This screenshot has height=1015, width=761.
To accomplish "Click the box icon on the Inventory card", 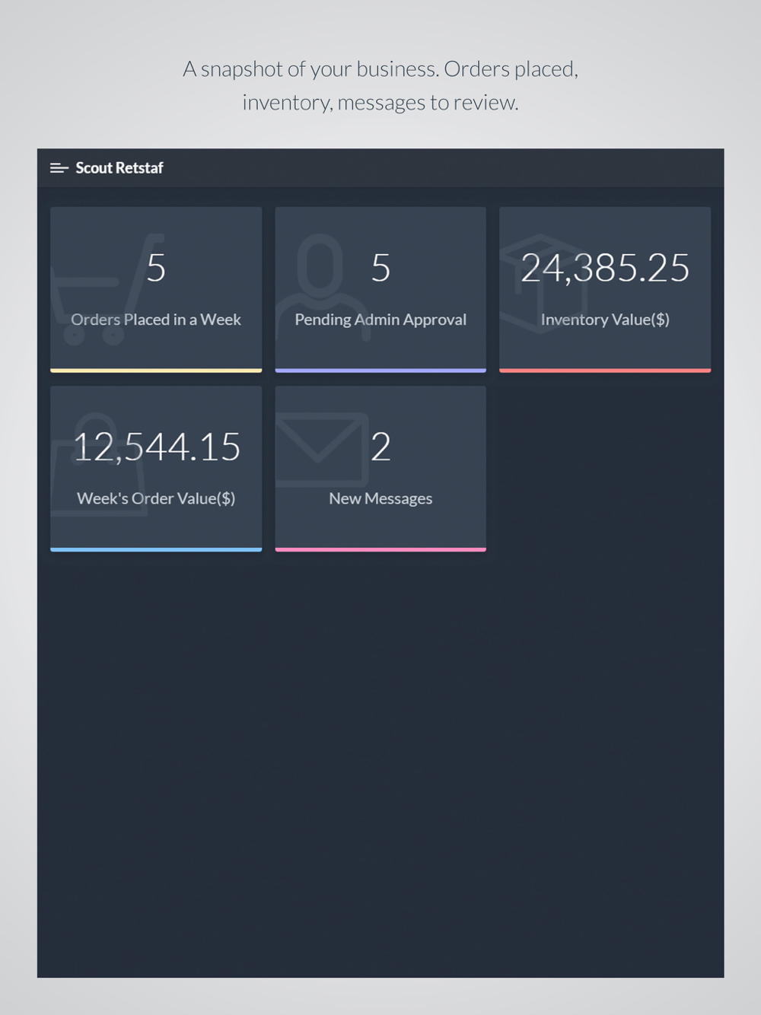I will (542, 283).
